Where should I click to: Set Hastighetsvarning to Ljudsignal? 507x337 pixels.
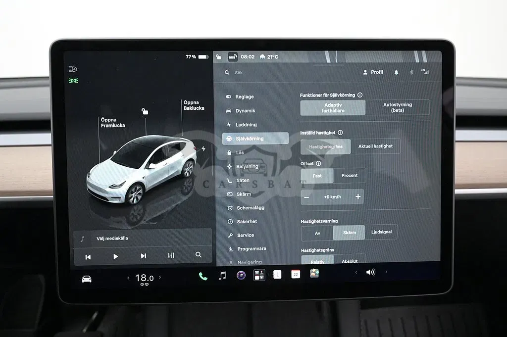(381, 232)
